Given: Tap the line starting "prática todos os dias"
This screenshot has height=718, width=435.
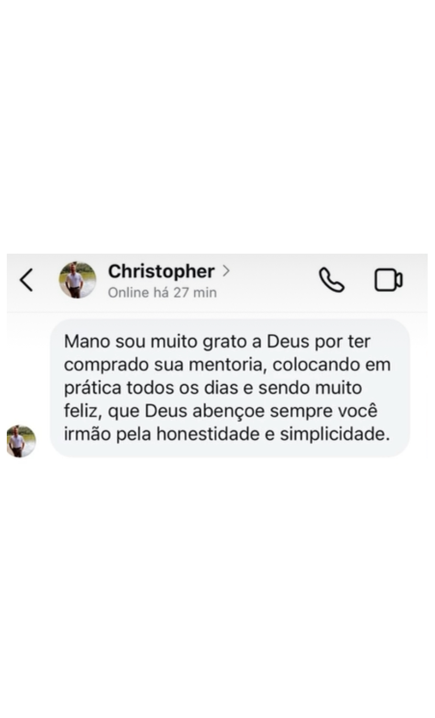Looking at the screenshot, I should click(213, 388).
